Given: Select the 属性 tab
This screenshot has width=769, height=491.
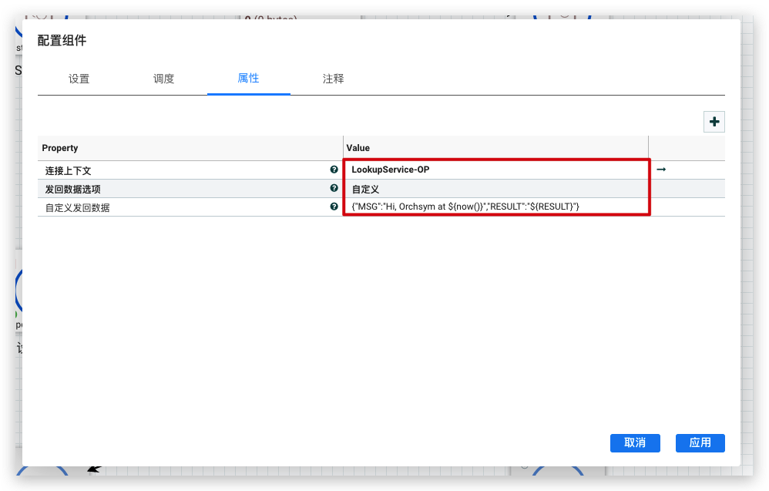Looking at the screenshot, I should [248, 79].
